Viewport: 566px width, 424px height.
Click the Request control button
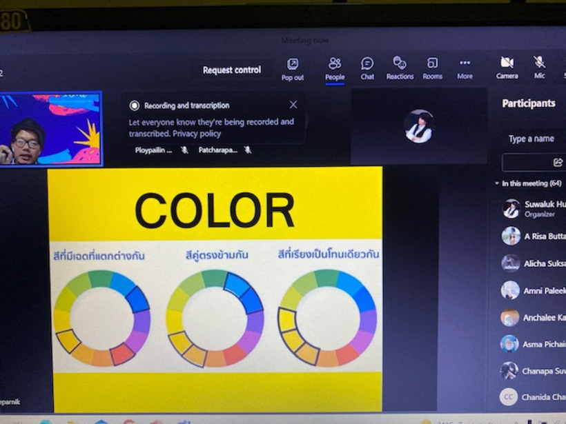(x=232, y=70)
